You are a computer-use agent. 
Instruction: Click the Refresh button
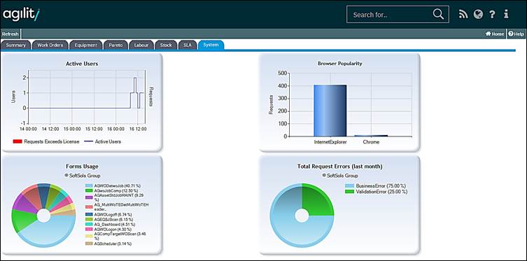(x=10, y=34)
